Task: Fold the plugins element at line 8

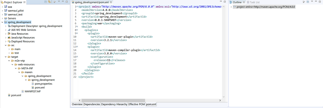Action: point(77,30)
